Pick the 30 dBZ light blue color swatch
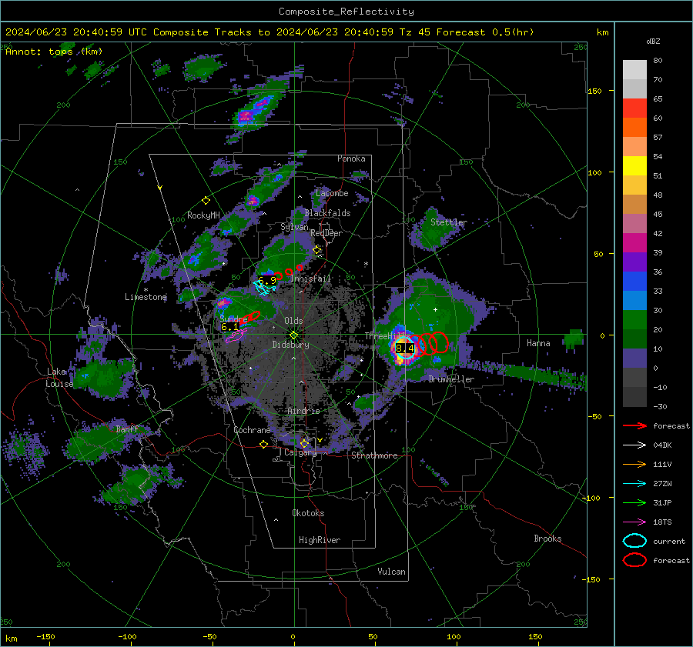Screen dimensions: 693x647 (x=634, y=300)
